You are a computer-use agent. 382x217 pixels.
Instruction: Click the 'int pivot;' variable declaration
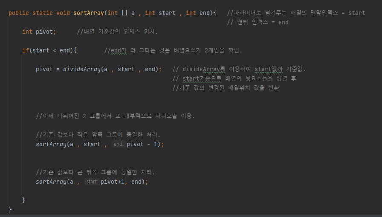click(39, 32)
